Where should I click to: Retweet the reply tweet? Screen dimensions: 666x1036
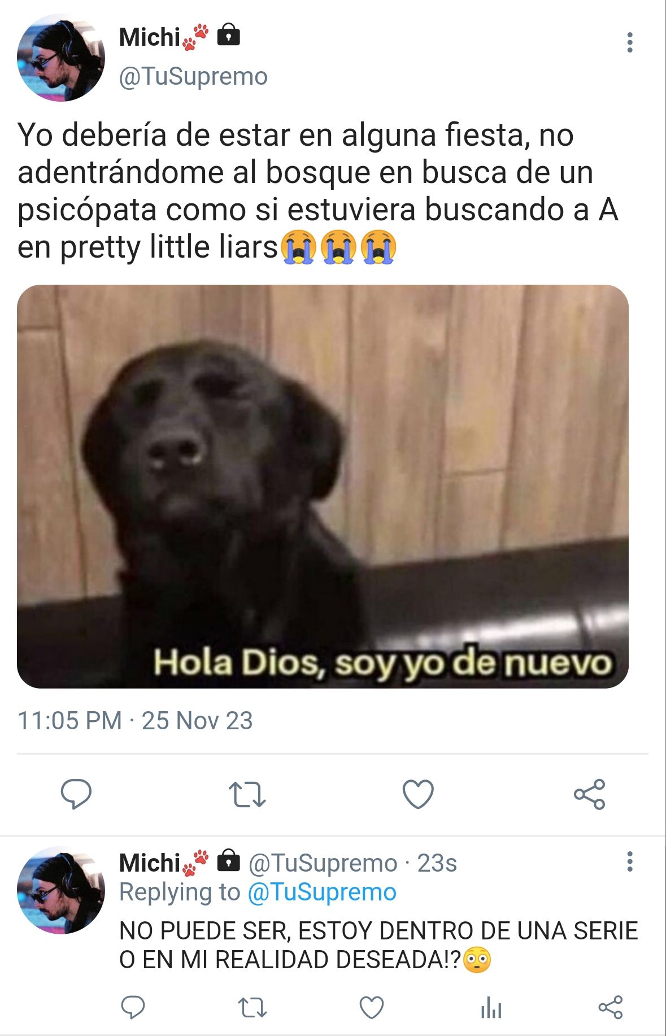point(253,1007)
